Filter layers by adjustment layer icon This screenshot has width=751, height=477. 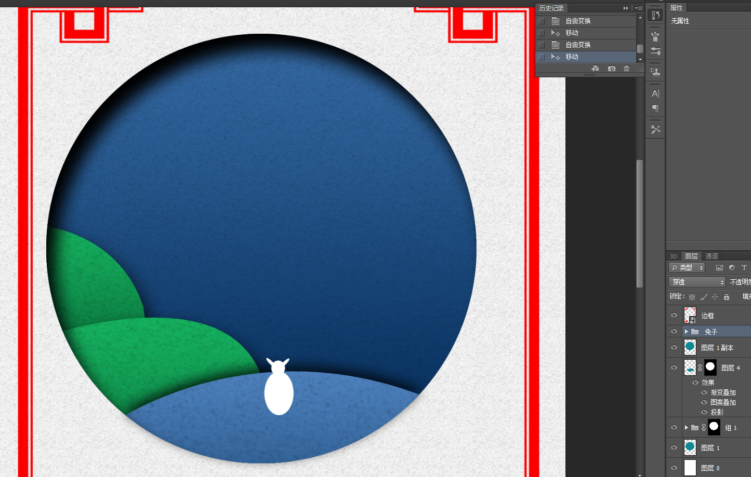[732, 268]
